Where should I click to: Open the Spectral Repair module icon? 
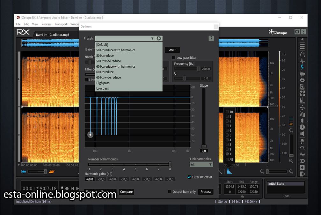click(x=302, y=87)
